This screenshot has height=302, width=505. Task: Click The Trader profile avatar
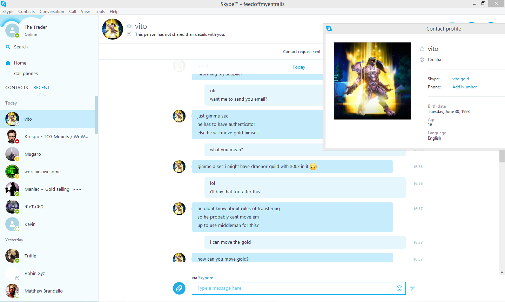point(12,31)
